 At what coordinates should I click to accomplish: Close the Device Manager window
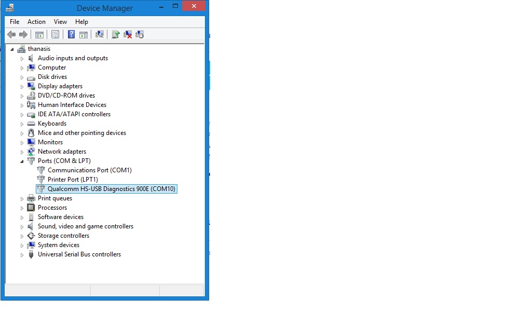click(194, 6)
